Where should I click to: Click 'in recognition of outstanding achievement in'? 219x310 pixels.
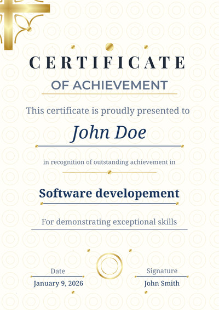(x=109, y=162)
